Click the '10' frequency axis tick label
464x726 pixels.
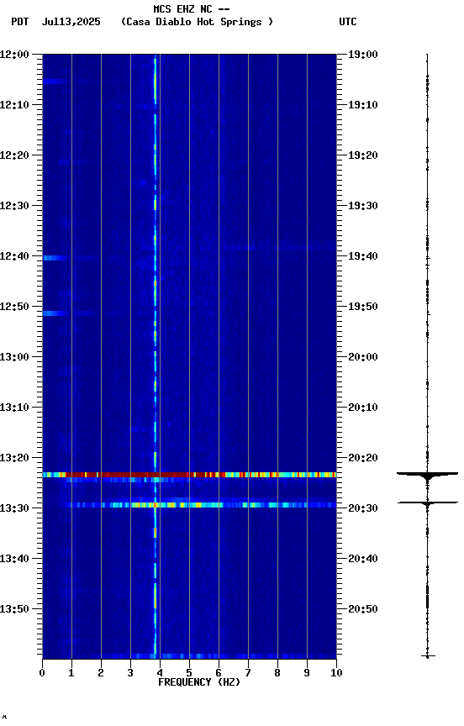coord(336,673)
